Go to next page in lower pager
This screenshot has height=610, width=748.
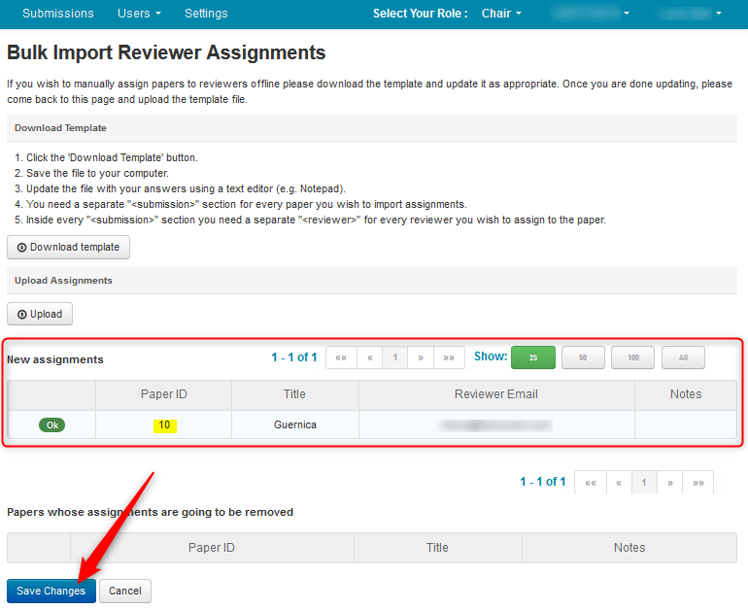[x=669, y=482]
